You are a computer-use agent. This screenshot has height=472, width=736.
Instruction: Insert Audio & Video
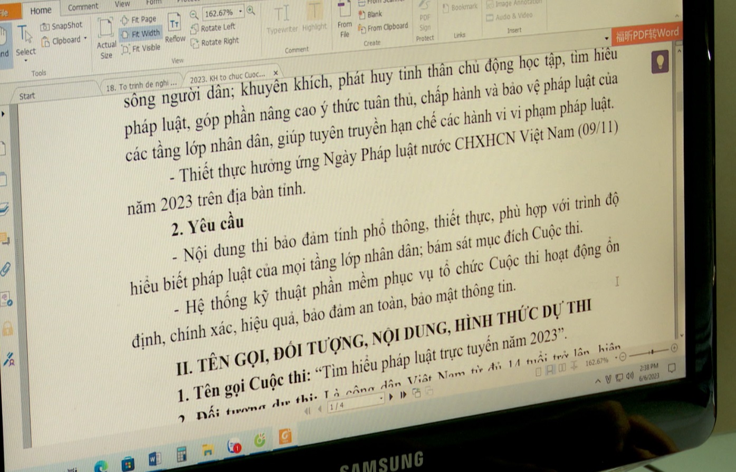tap(510, 17)
